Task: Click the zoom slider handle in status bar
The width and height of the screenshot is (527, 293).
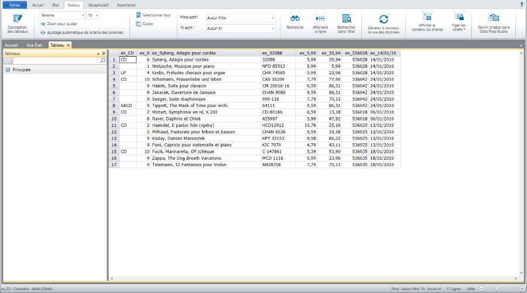Action: point(497,289)
